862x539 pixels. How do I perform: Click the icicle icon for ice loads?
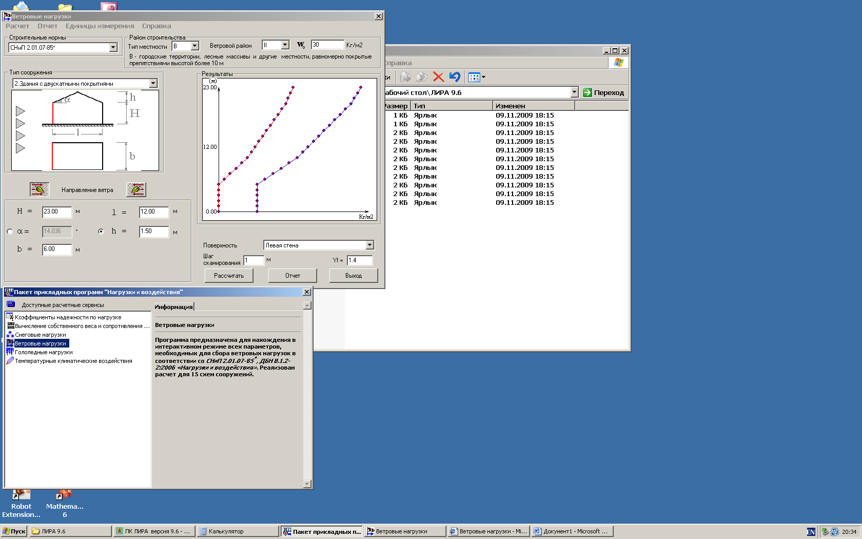10,352
